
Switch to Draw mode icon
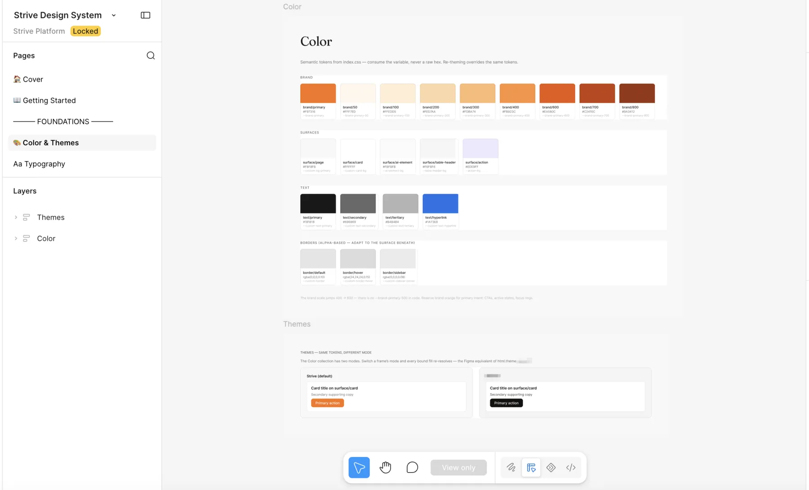pos(511,468)
